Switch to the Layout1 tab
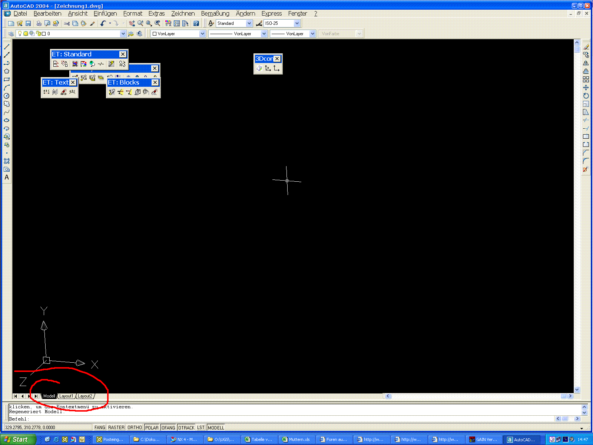This screenshot has height=445, width=593. click(x=66, y=396)
